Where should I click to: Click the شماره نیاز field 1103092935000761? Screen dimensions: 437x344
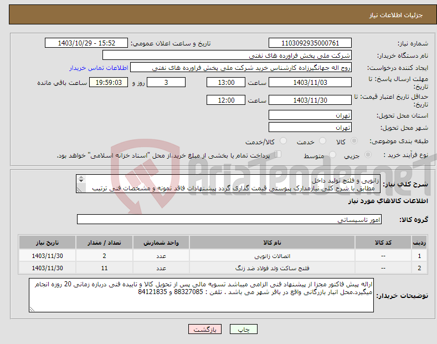310,43
